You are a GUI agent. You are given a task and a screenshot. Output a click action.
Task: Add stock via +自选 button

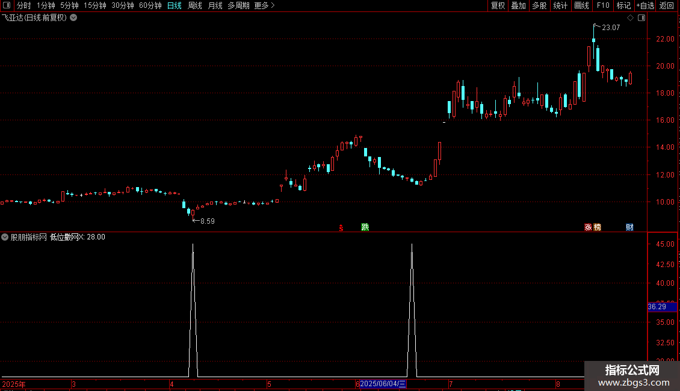tap(645, 5)
